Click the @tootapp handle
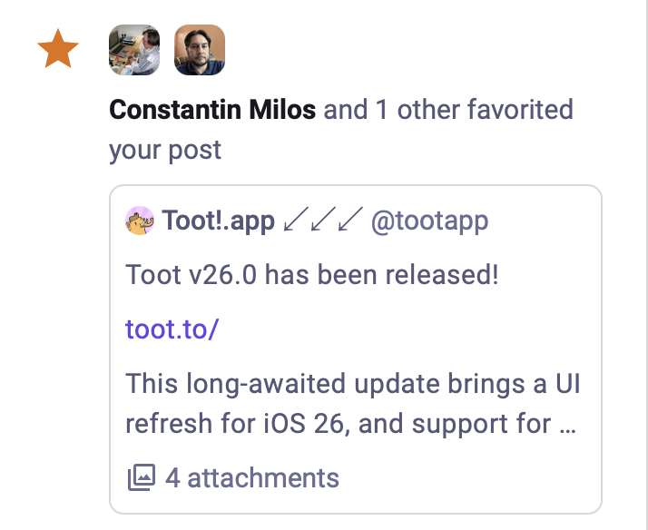Image resolution: width=648 pixels, height=530 pixels. tap(429, 221)
